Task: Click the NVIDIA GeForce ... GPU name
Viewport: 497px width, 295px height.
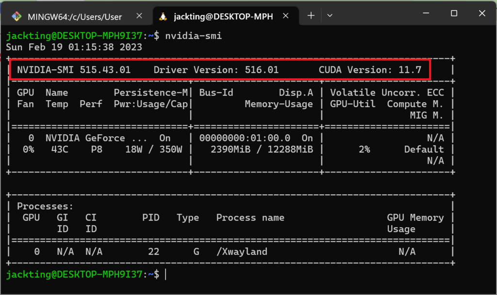Action: 97,138
